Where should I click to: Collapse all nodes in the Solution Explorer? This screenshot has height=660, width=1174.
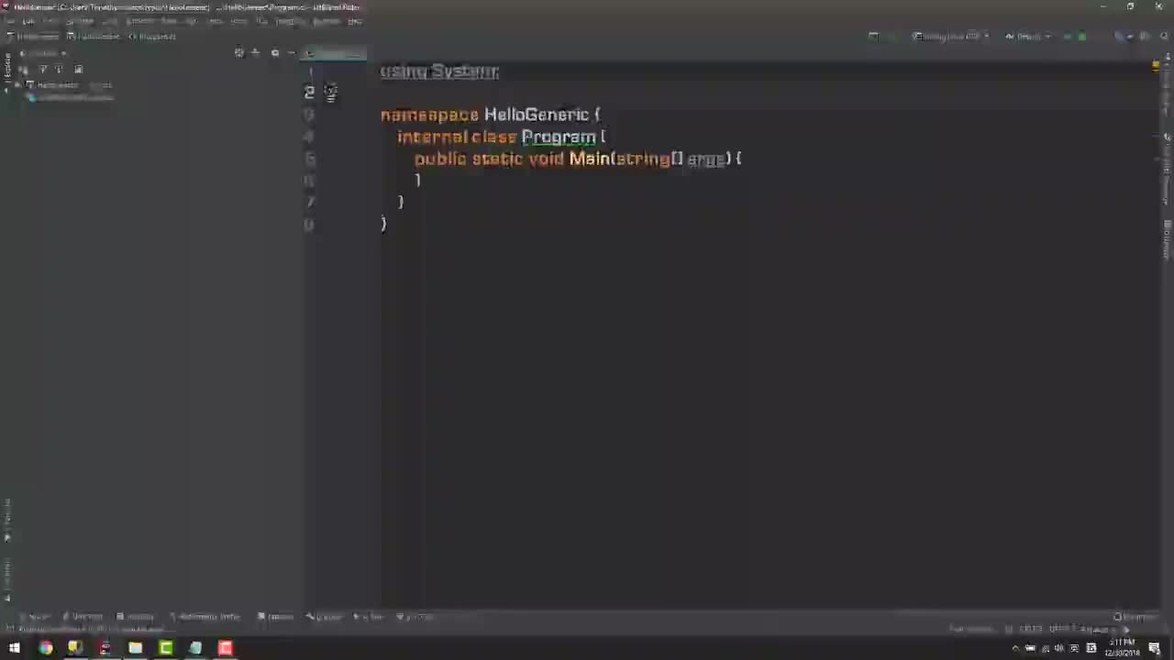coord(256,53)
